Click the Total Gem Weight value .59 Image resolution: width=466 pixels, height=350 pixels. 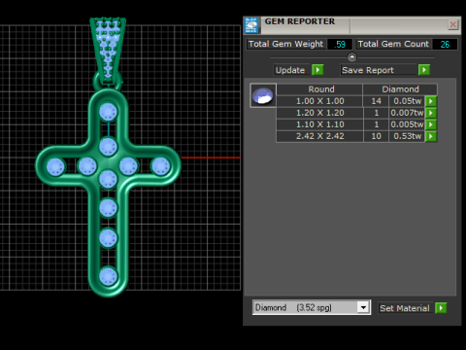340,44
